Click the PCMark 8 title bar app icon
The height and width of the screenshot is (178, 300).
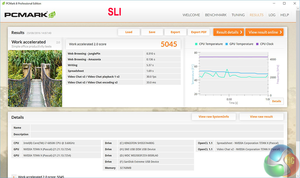(3, 4)
